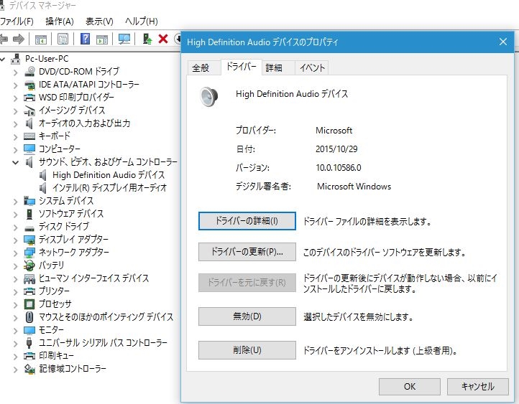Open the ヘルプ(H) menu
The width and height of the screenshot is (519, 404).
pos(142,22)
